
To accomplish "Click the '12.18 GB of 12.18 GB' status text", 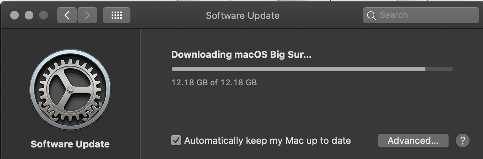I will click(x=214, y=82).
